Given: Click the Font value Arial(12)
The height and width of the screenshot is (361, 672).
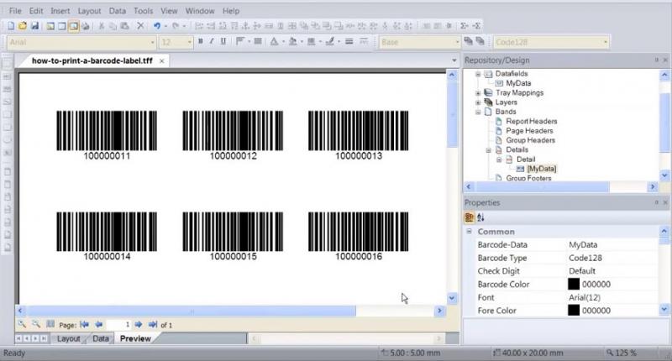Looking at the screenshot, I should [585, 297].
